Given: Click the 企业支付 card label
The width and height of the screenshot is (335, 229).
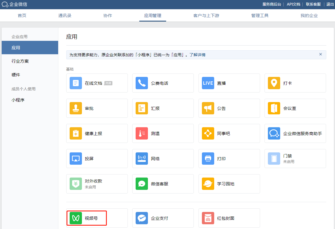Looking at the screenshot, I should tap(160, 218).
